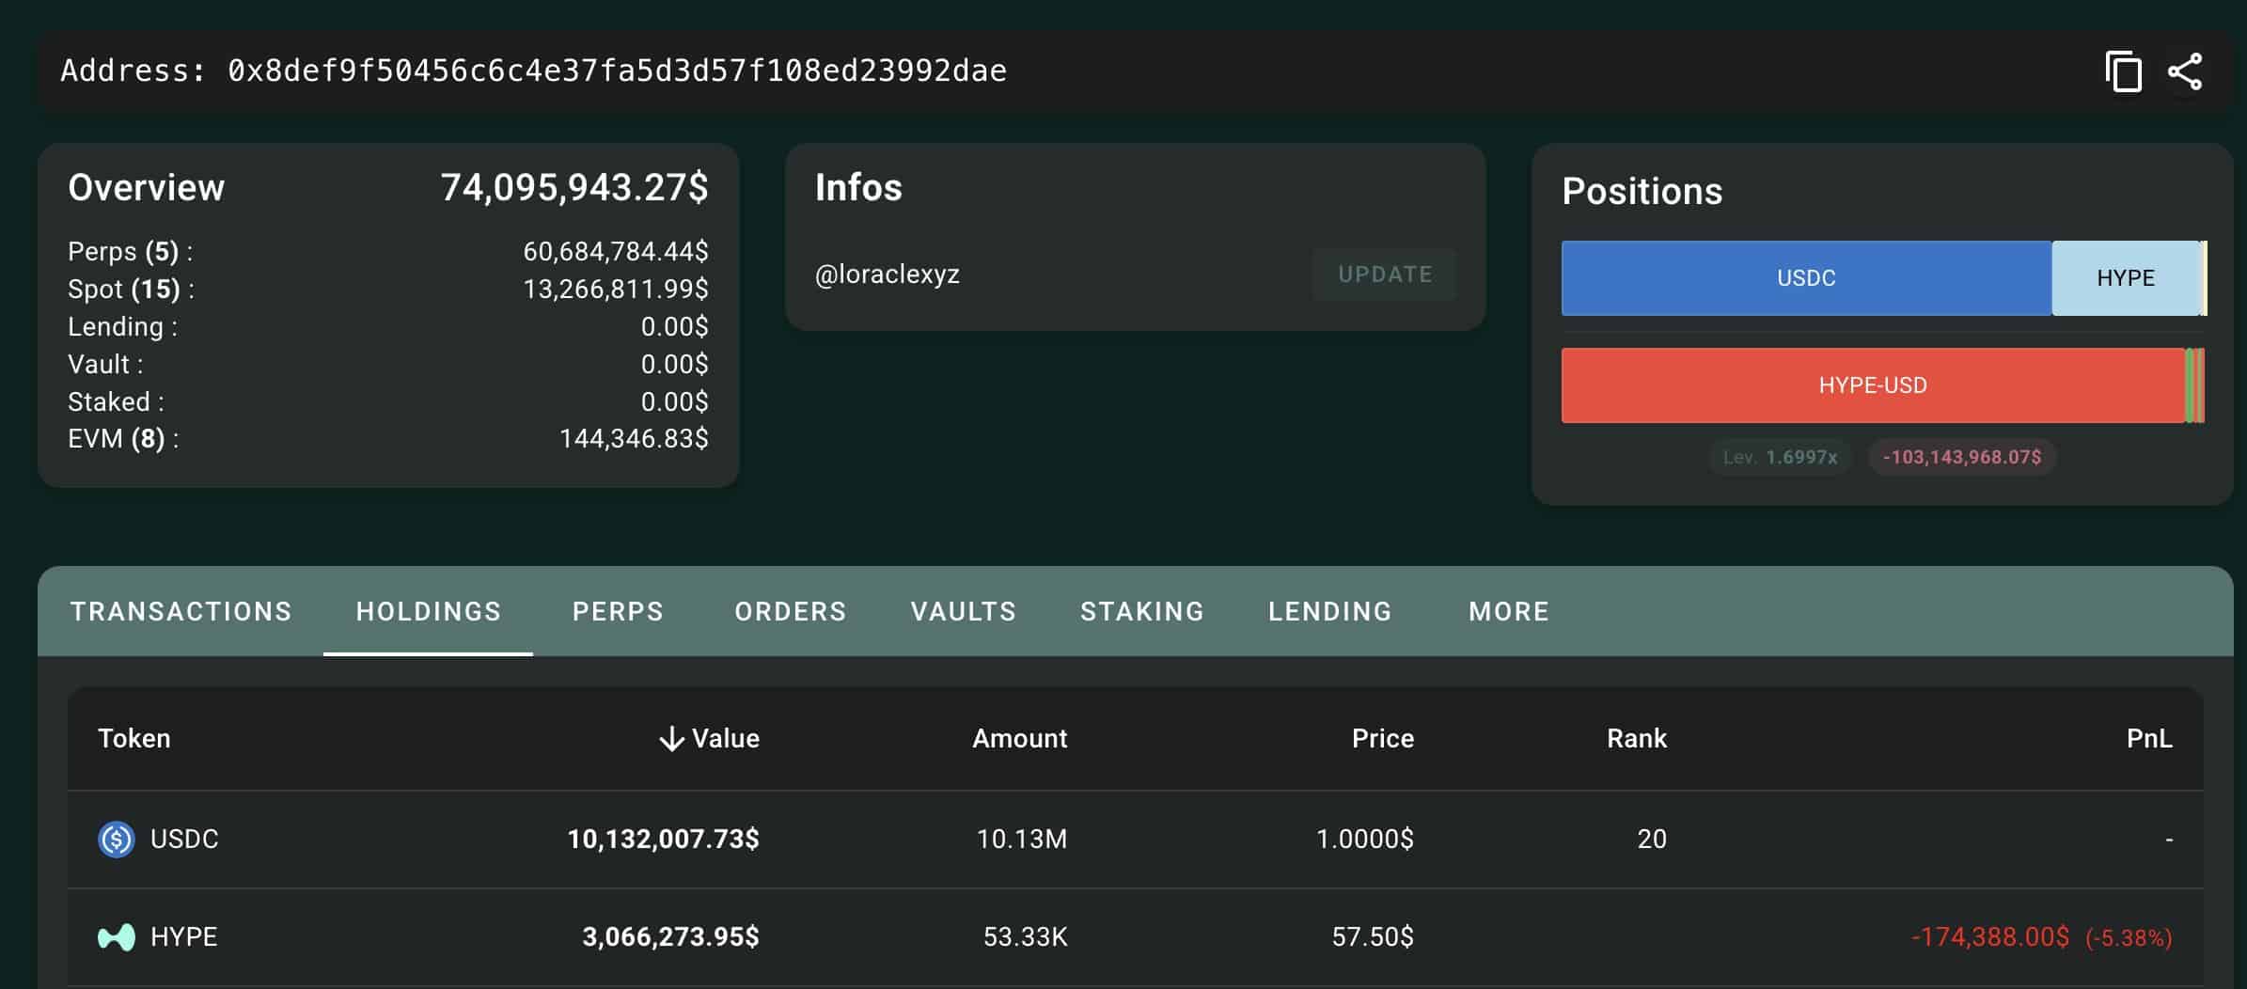Click the USDC token logo icon
The image size is (2247, 989).
[117, 839]
